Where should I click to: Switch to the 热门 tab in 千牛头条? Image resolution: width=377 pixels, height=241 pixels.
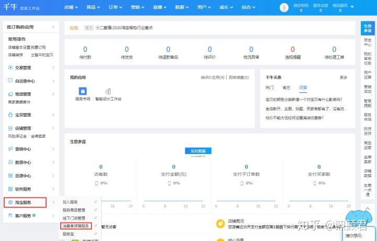[x=270, y=87]
